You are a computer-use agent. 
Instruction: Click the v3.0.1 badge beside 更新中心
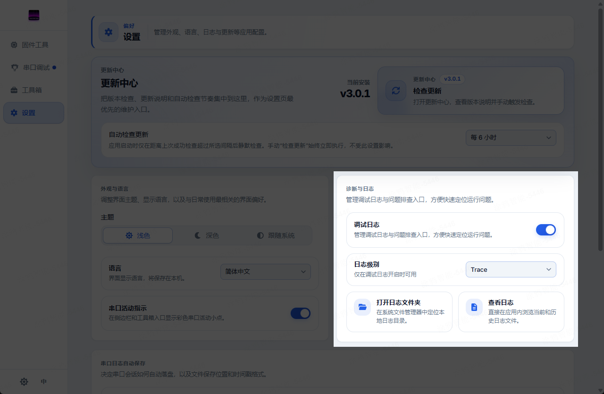click(453, 79)
